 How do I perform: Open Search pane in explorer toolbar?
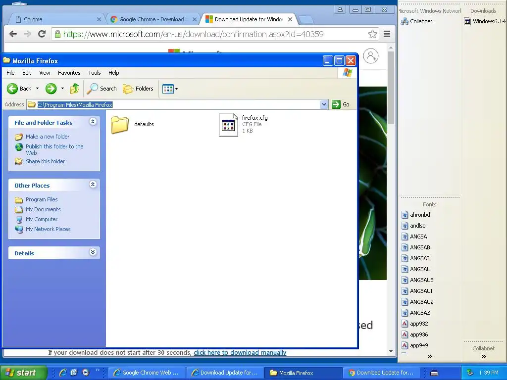pos(101,89)
